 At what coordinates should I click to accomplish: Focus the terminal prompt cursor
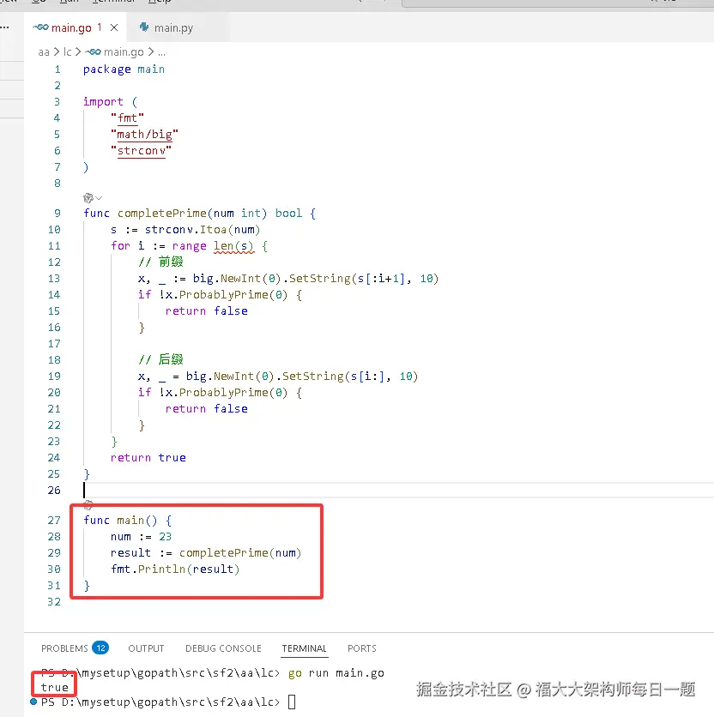coord(292,702)
